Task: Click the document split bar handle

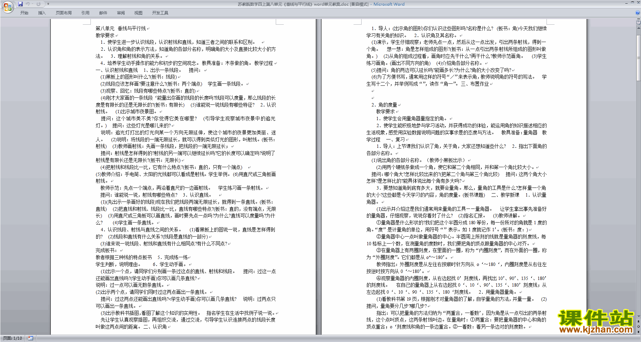Action: pyautogui.click(x=639, y=19)
